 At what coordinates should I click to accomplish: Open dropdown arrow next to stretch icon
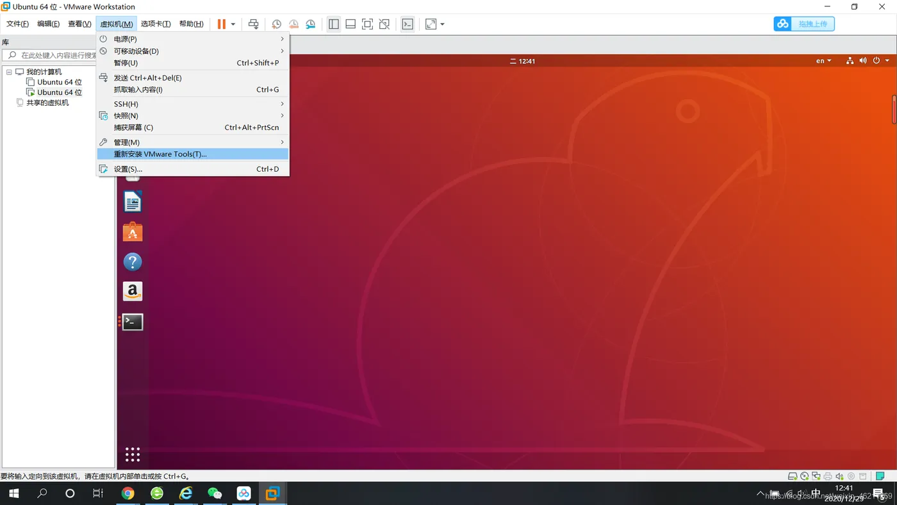click(442, 24)
